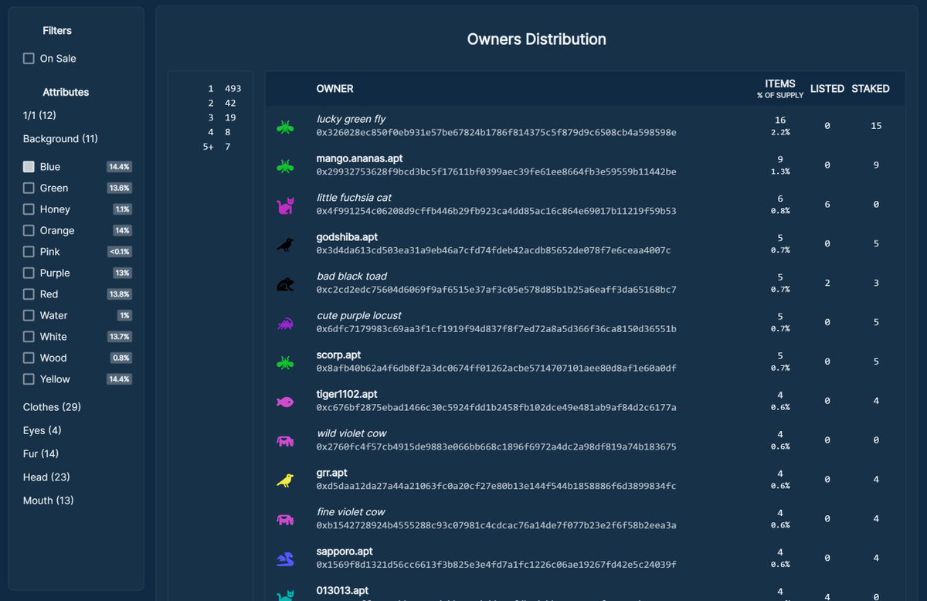Click the green fly avatar next to scorp.apt

pyautogui.click(x=285, y=362)
